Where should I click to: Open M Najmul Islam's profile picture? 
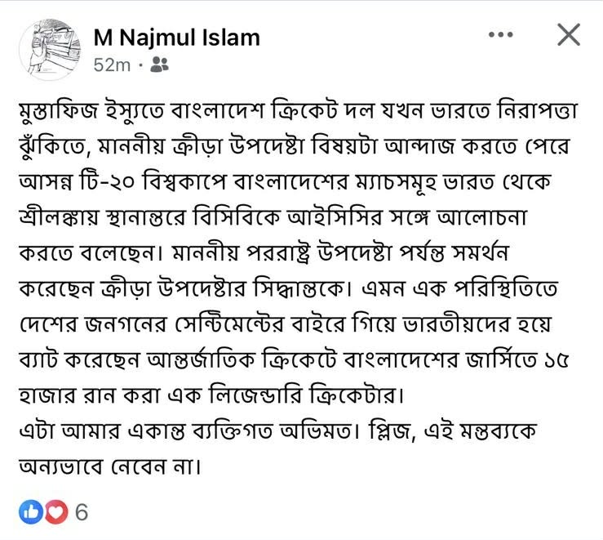point(48,49)
